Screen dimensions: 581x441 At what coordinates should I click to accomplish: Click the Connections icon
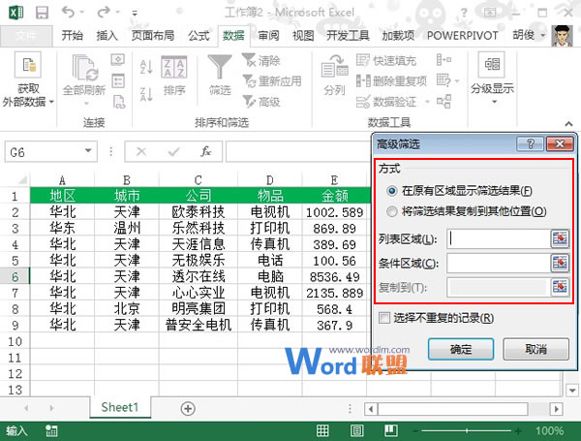click(118, 60)
